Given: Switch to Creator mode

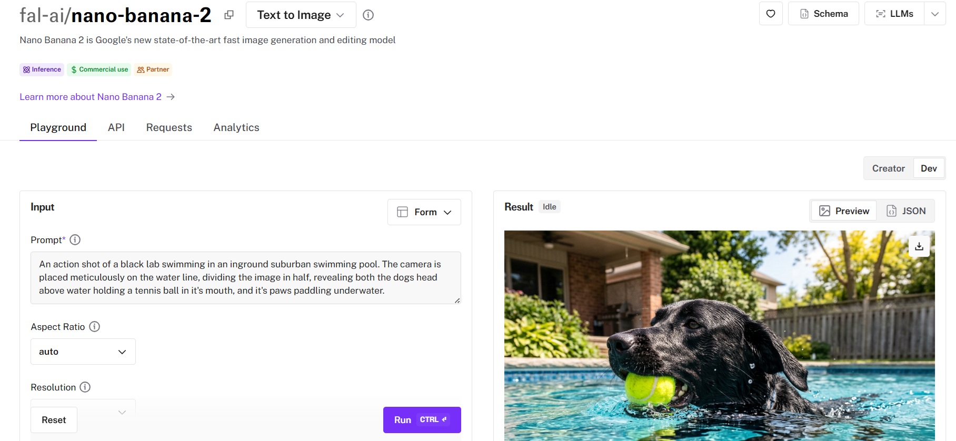Looking at the screenshot, I should (888, 168).
